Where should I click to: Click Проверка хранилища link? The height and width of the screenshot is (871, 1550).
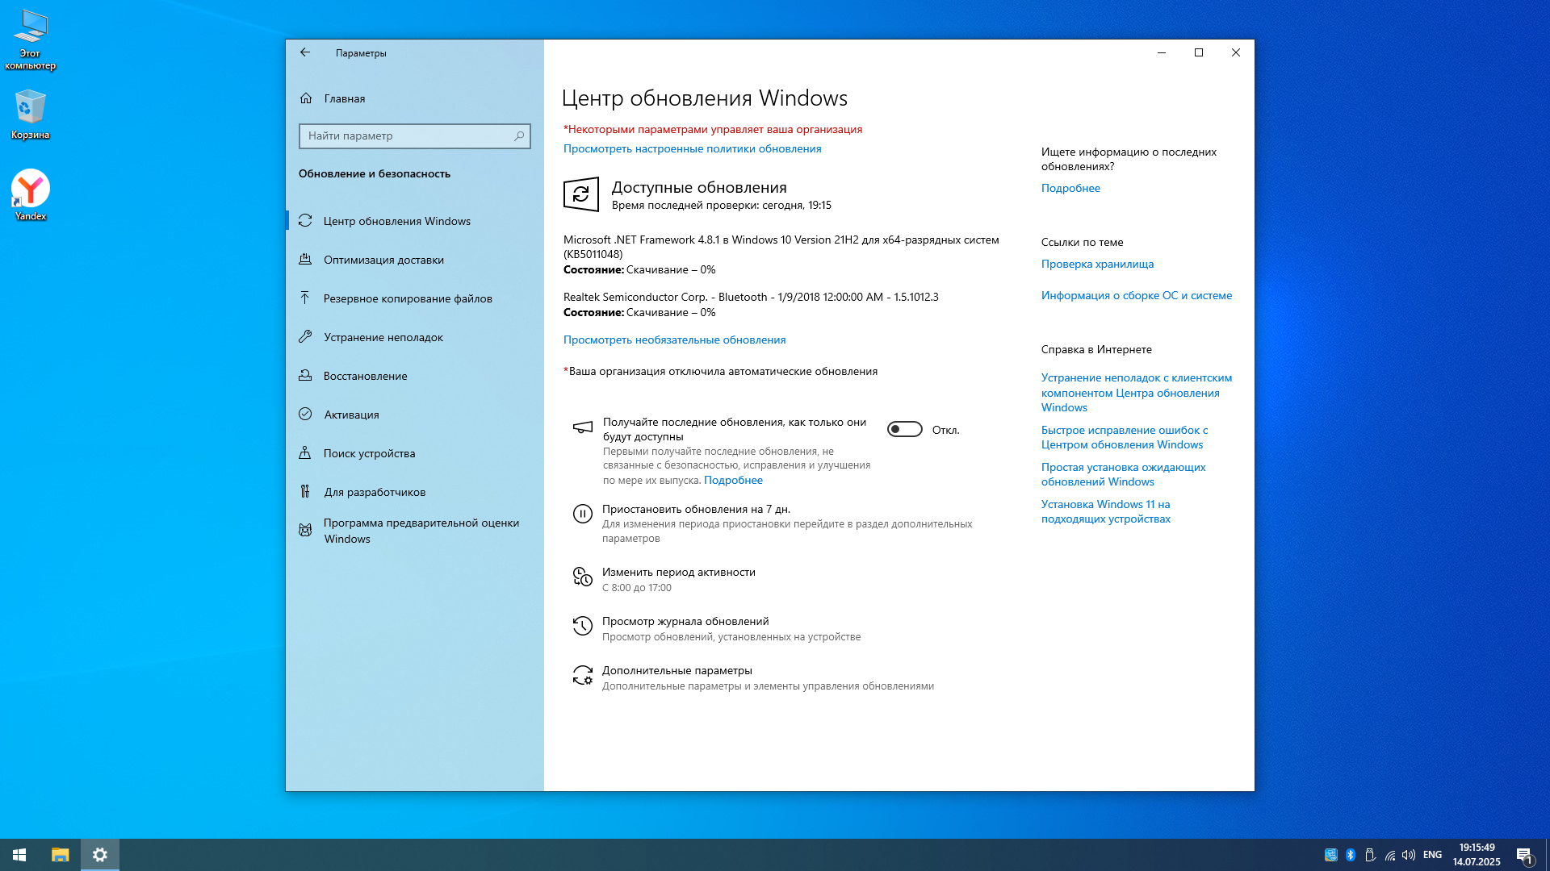coord(1097,264)
